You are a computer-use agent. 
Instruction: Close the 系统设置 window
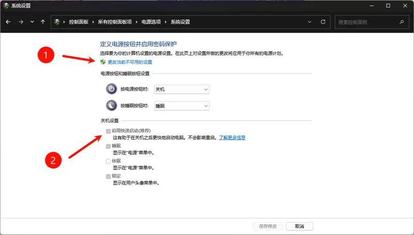405,6
